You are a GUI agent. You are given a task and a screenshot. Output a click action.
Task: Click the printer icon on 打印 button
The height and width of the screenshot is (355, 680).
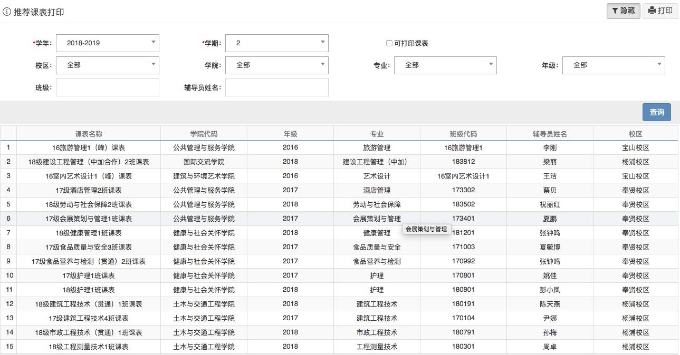coord(651,11)
